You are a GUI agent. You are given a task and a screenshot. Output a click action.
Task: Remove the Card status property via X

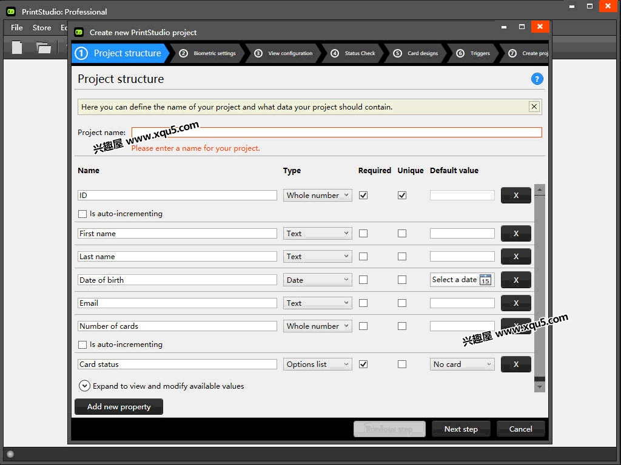(x=515, y=364)
